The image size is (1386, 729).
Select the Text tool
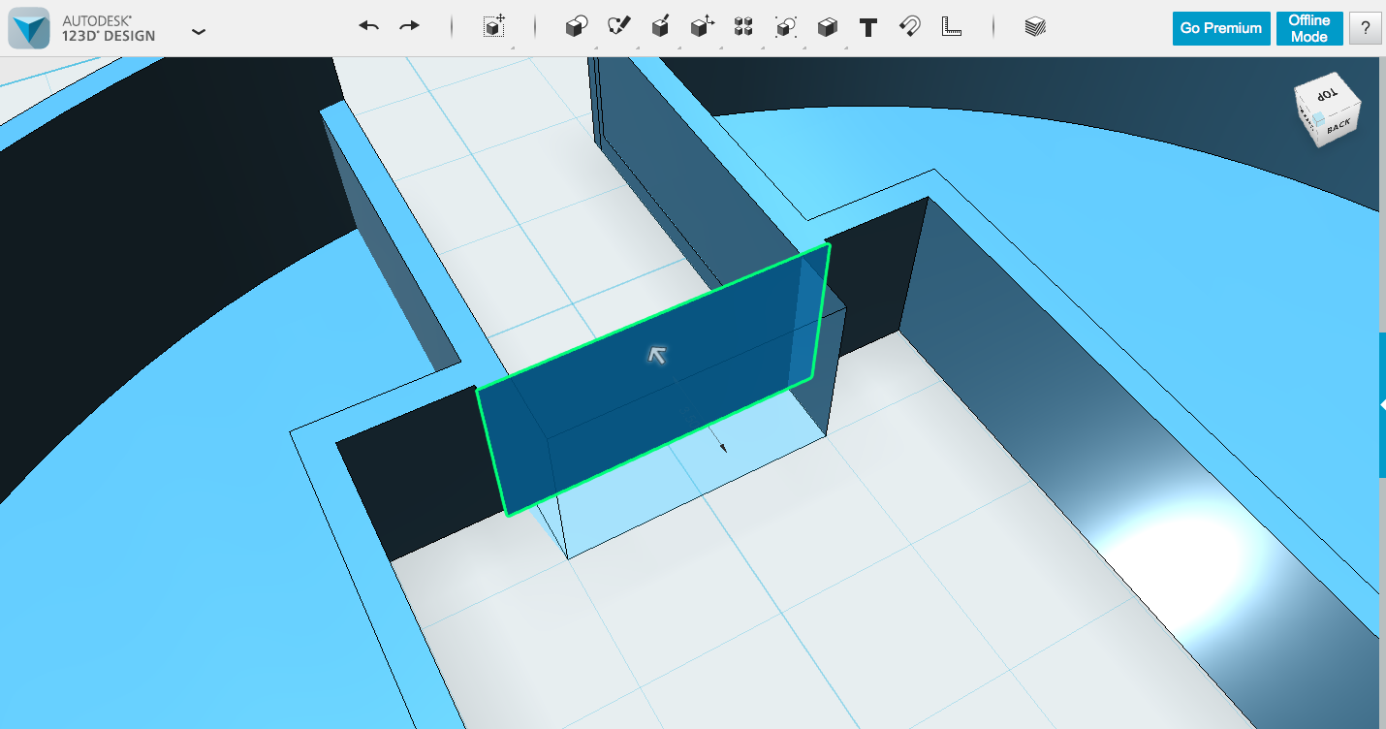pyautogui.click(x=866, y=27)
